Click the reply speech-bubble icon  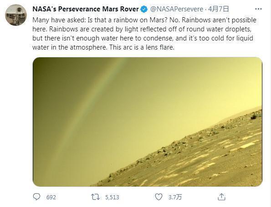pos(36,197)
